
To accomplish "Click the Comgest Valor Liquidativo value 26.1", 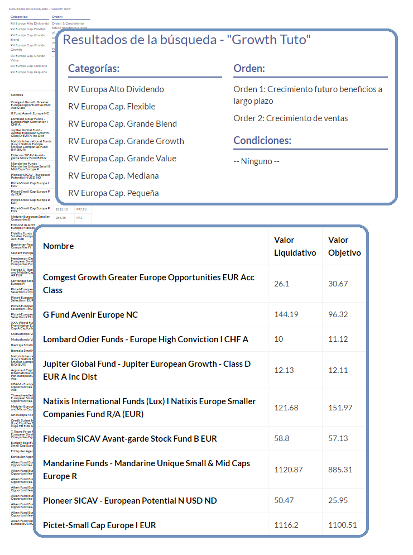I will pyautogui.click(x=282, y=284).
